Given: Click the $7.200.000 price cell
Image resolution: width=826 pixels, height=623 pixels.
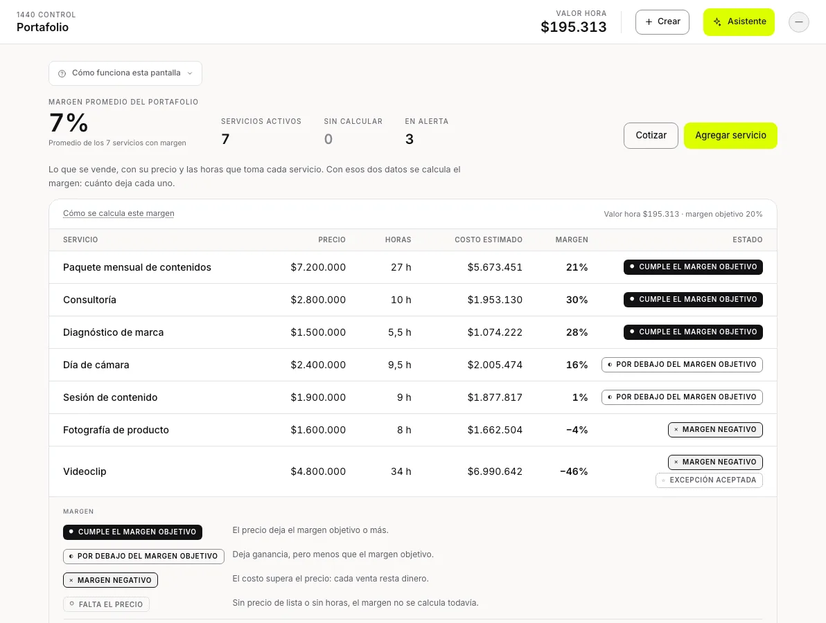Looking at the screenshot, I should (318, 267).
